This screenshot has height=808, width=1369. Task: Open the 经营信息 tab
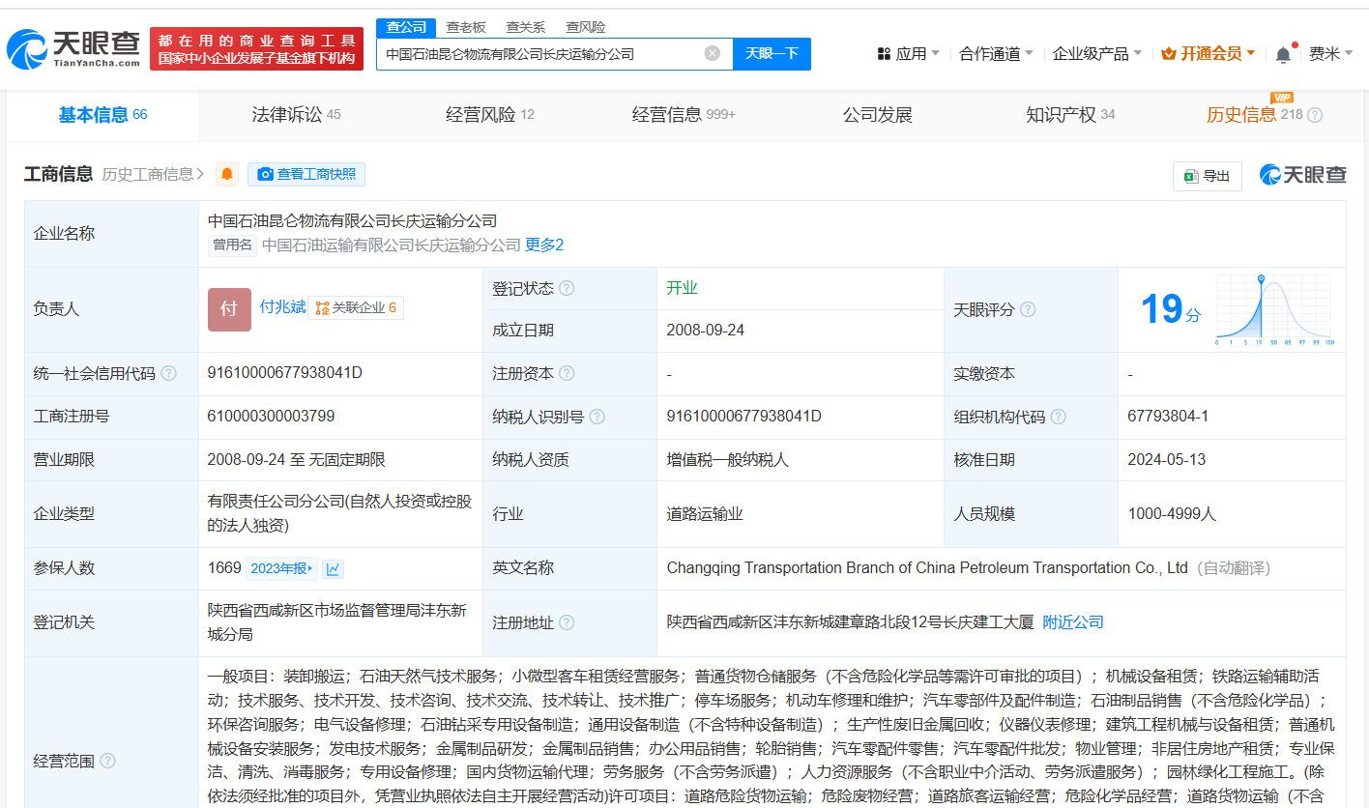pos(684,115)
